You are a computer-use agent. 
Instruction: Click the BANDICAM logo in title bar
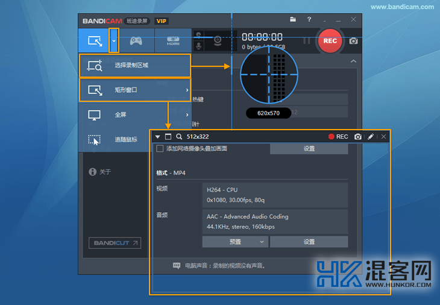pyautogui.click(x=102, y=21)
